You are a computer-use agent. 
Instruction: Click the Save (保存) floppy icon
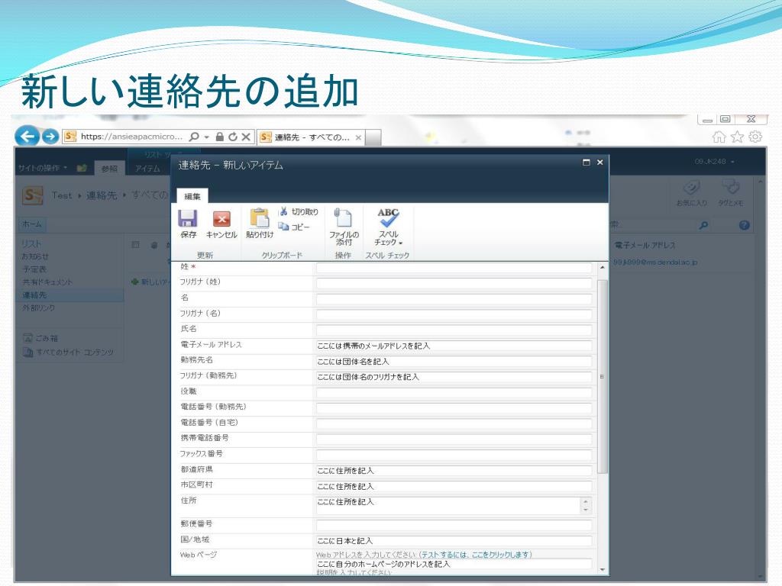coord(188,218)
